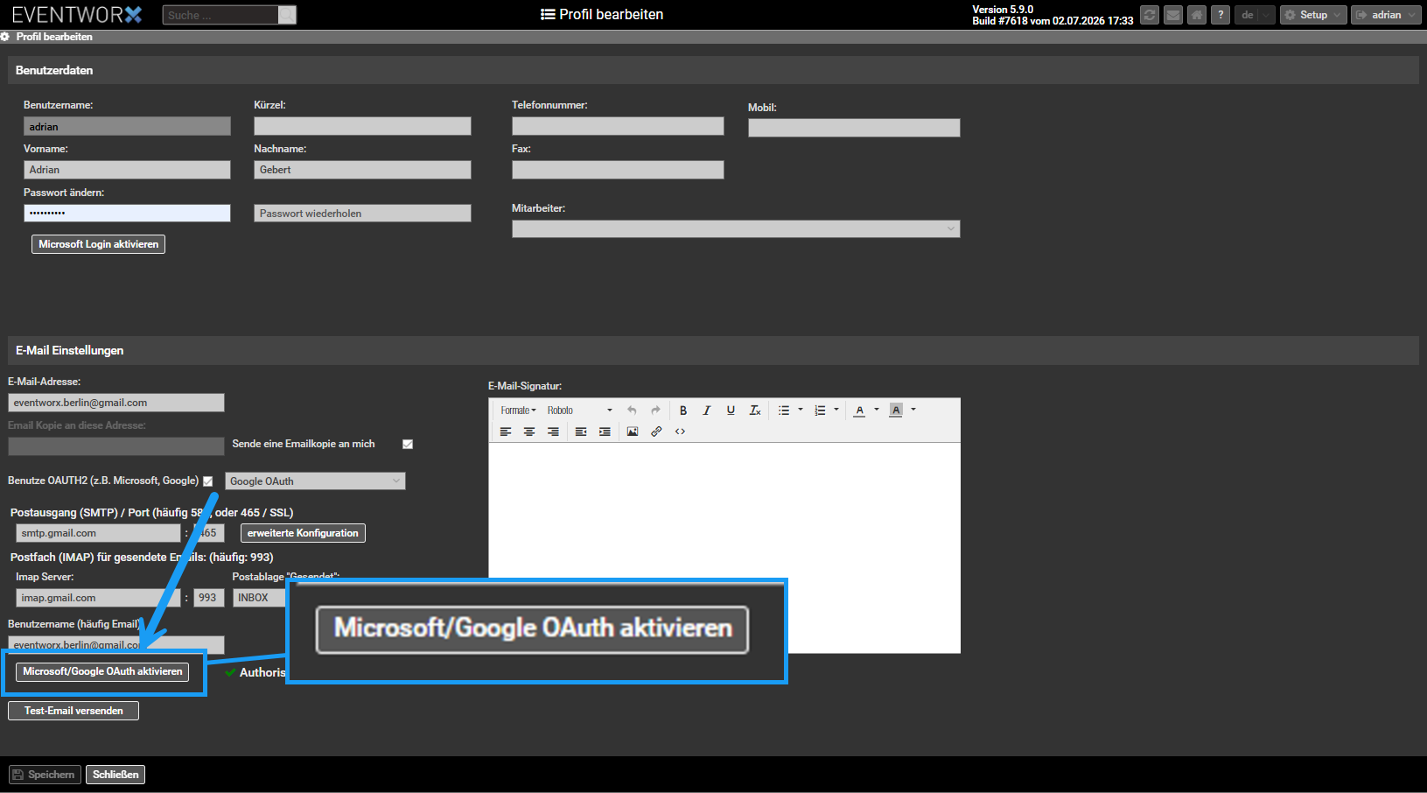Go to home via house icon
Viewport: 1427px width, 793px height.
click(x=1197, y=15)
